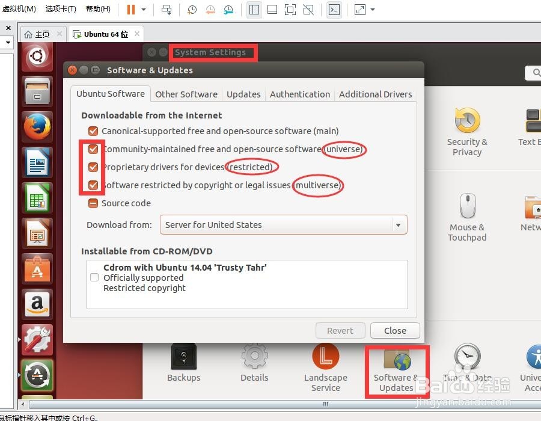This screenshot has width=541, height=421.
Task: Open the Amazon launcher icon
Action: (x=37, y=304)
